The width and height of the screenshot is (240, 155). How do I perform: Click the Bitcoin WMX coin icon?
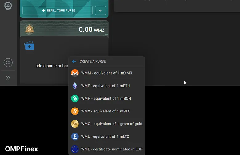[x=75, y=111]
